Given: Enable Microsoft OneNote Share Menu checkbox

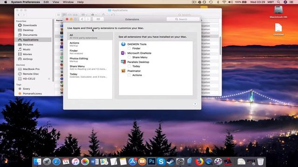Looking at the screenshot, I should (x=129, y=58).
